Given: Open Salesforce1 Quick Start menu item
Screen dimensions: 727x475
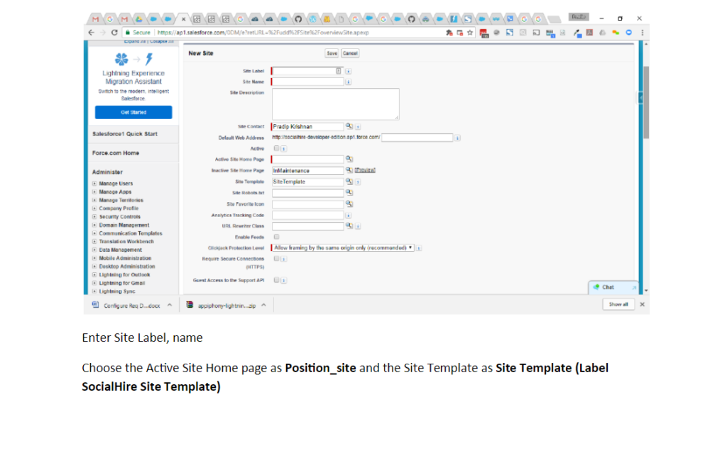Looking at the screenshot, I should pos(125,134).
